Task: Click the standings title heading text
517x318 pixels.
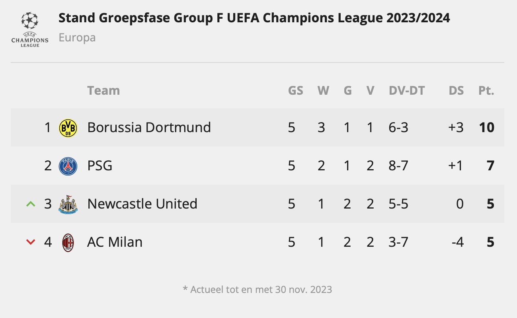Action: [254, 18]
